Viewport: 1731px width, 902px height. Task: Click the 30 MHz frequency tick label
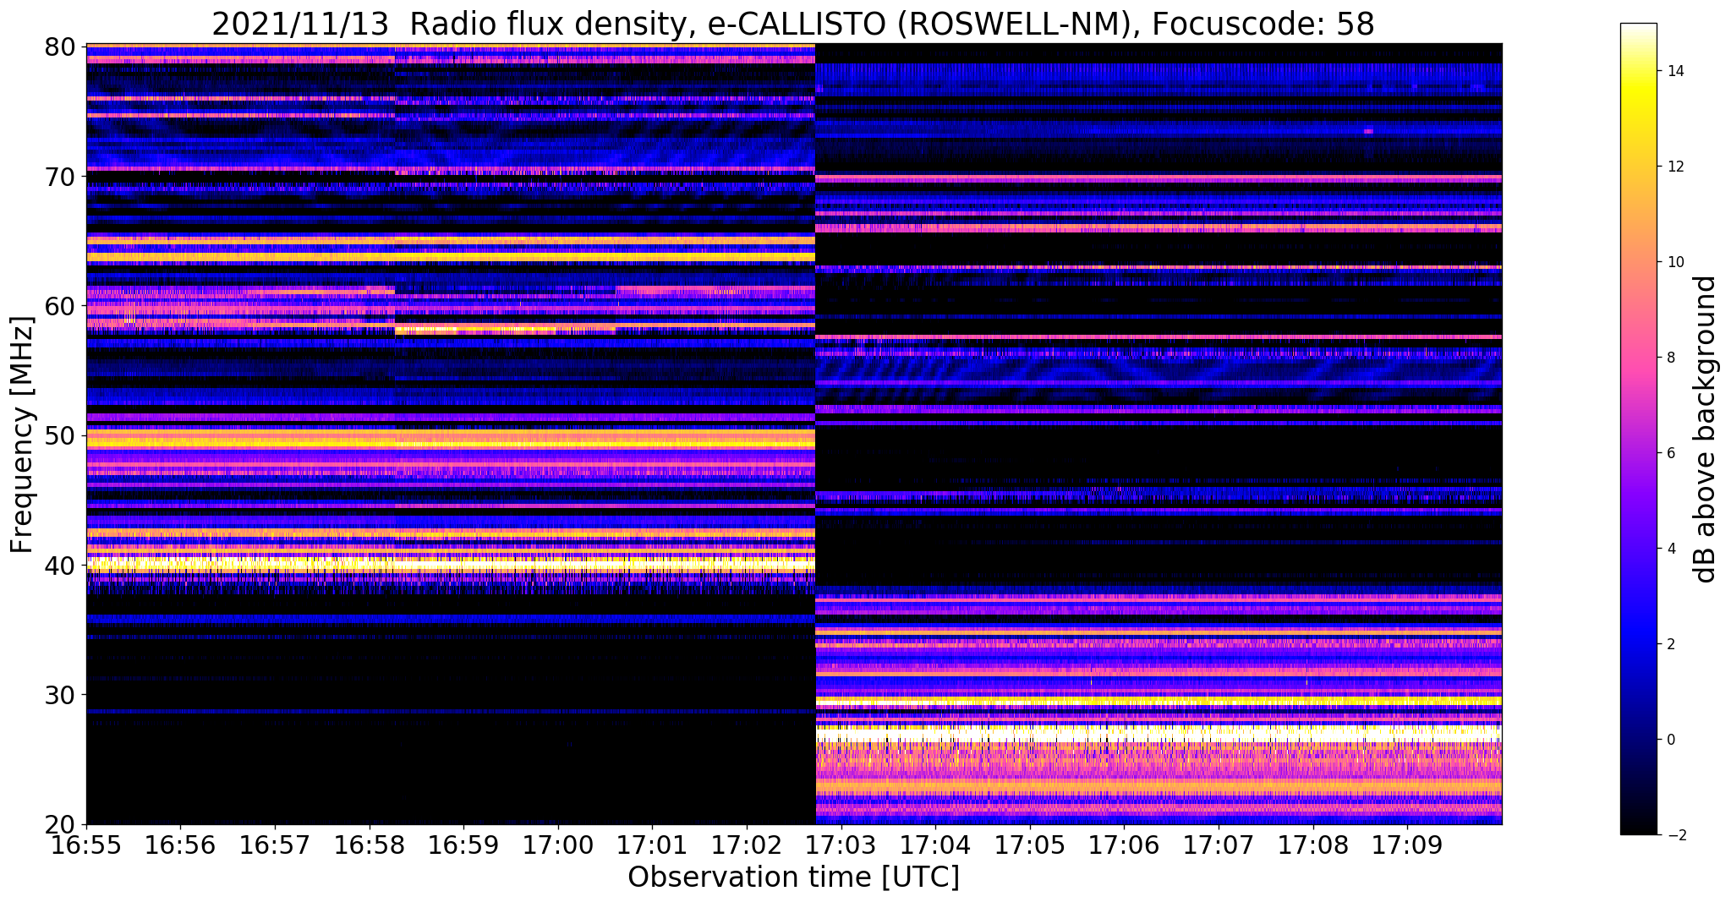(x=59, y=695)
